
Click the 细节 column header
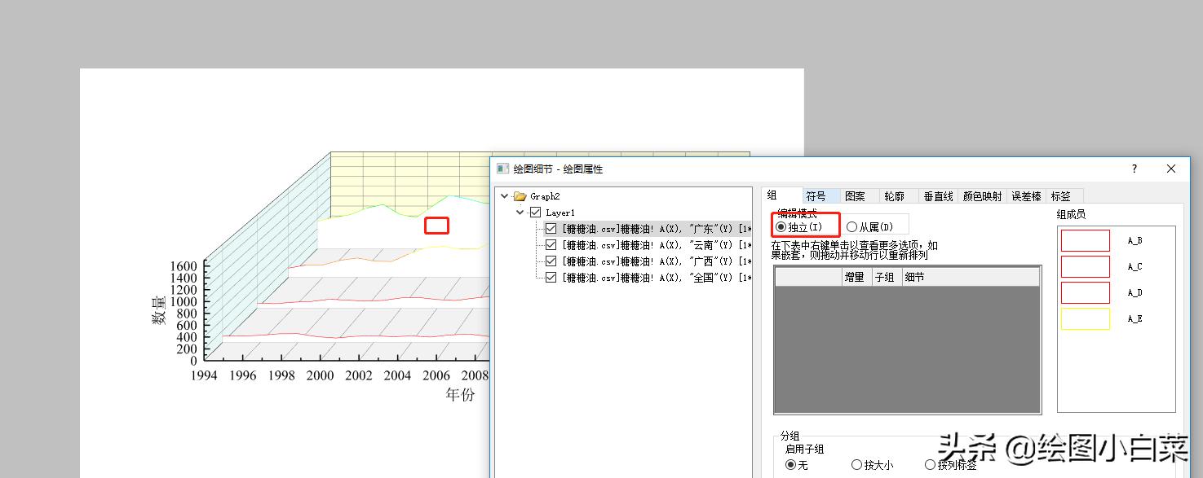coord(971,277)
